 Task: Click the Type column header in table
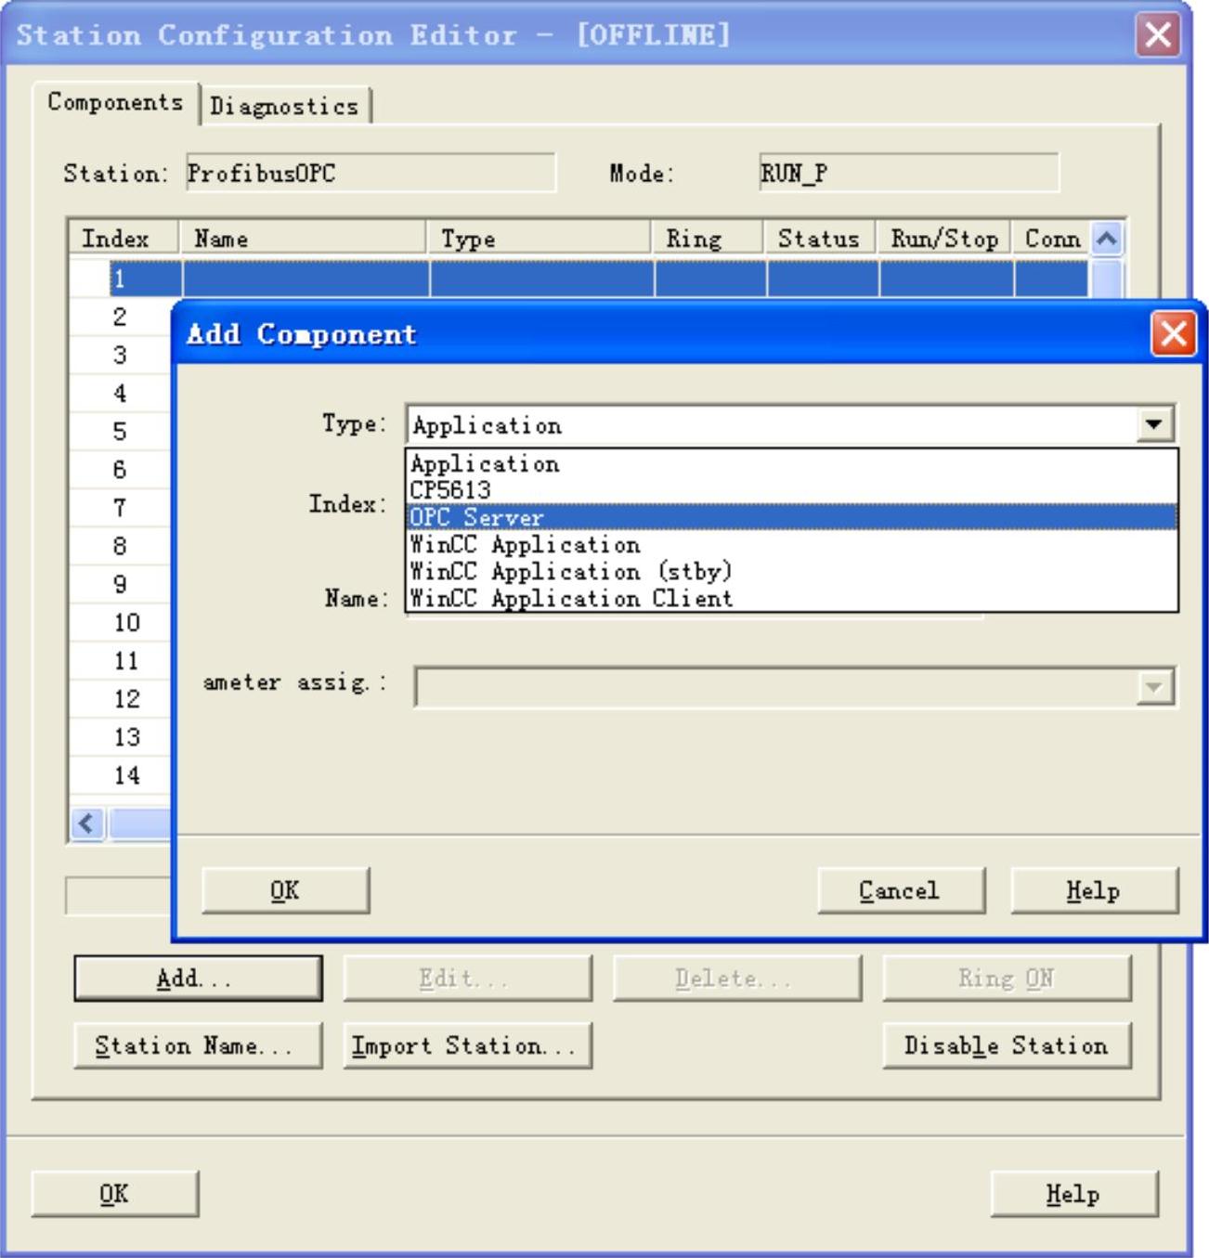539,239
